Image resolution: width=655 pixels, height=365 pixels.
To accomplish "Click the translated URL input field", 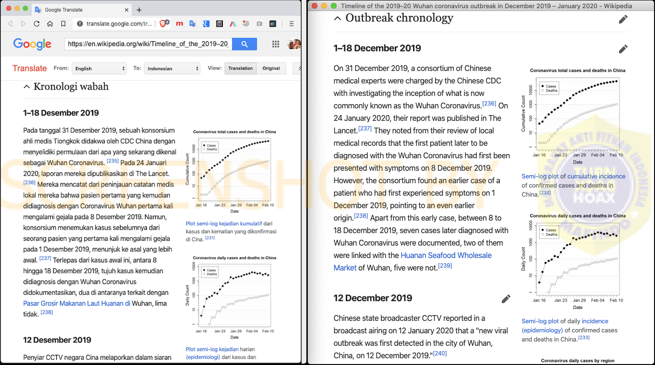I will [x=148, y=44].
